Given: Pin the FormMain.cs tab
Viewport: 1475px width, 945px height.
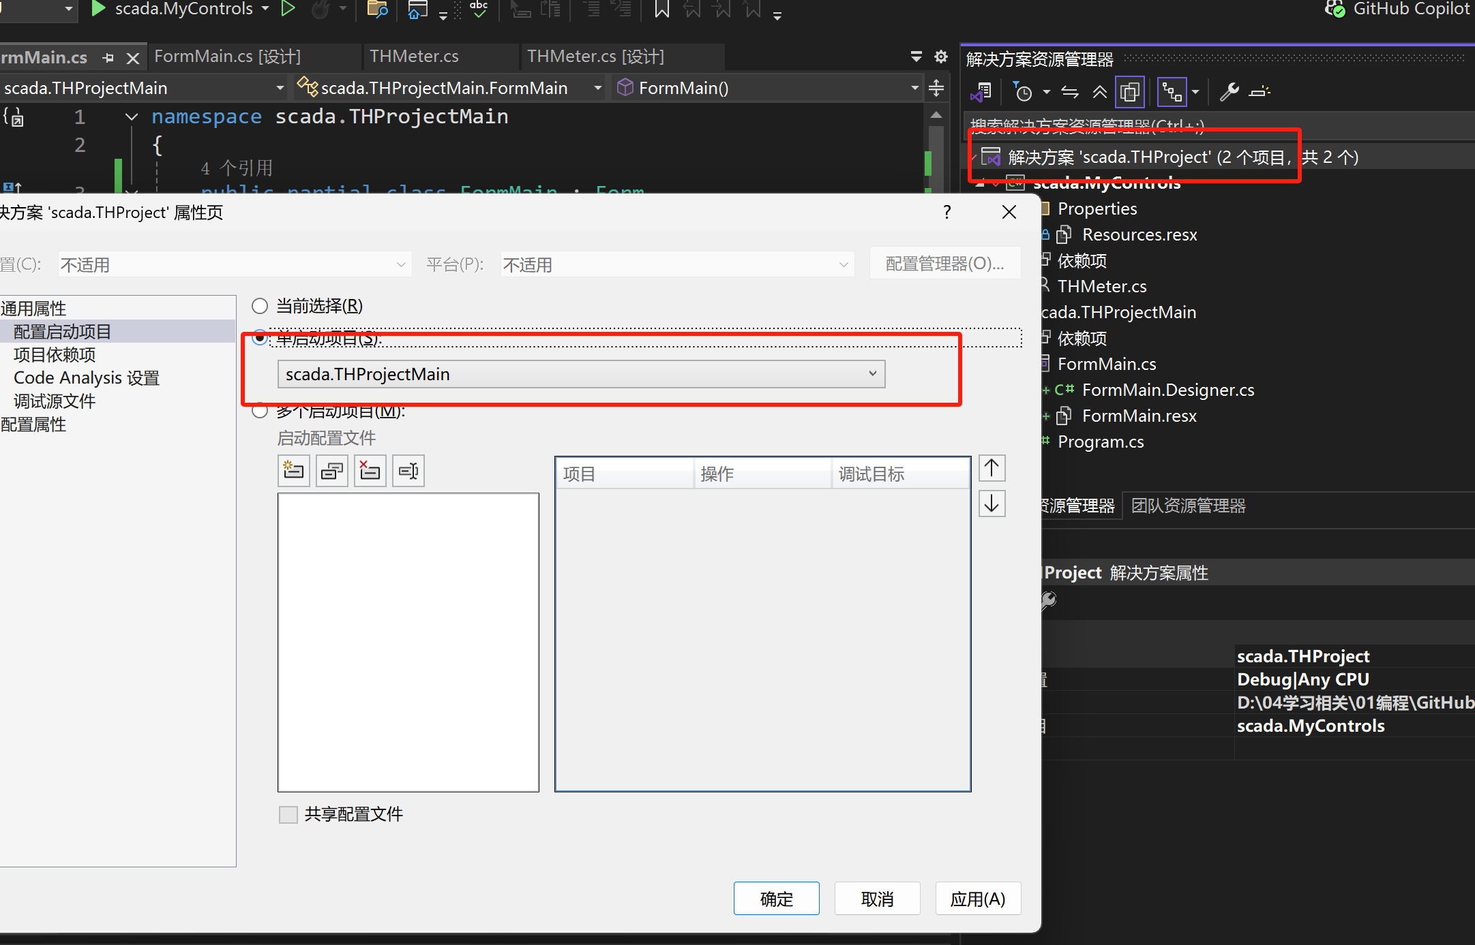Looking at the screenshot, I should click(108, 58).
